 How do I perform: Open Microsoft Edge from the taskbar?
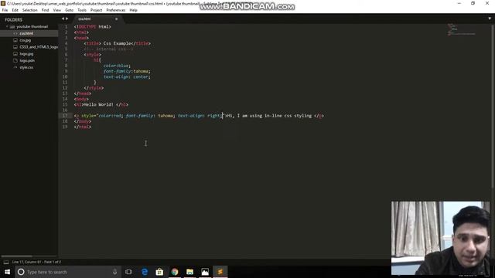click(145, 272)
